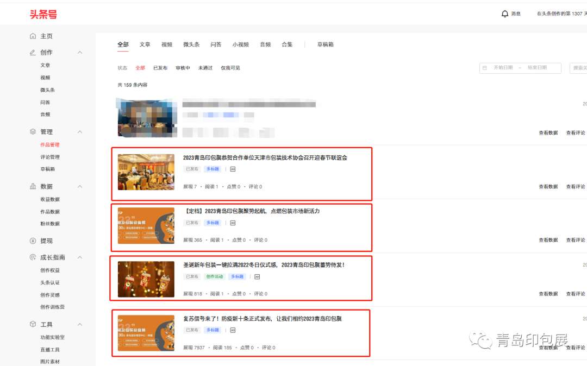This screenshot has width=587, height=366.
Task: Click the 提现 coin icon
Action: 33,241
